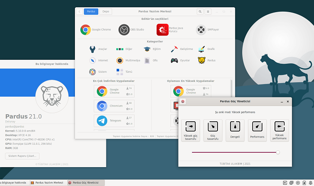Select Yüksek performans mode
This screenshot has height=186, width=314.
[x=279, y=130]
